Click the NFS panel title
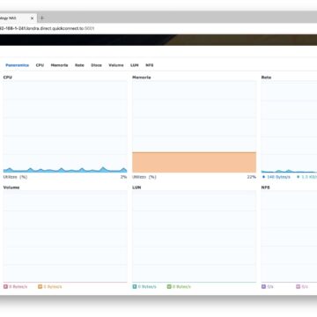Viewport: 317px width, 317px height. (266, 188)
